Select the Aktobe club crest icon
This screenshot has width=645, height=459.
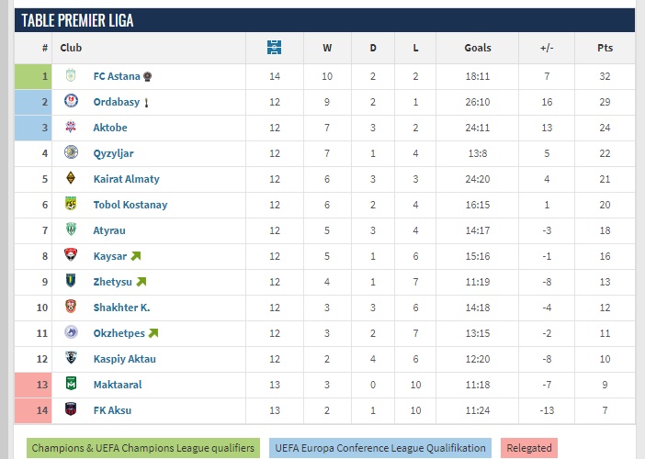(x=71, y=126)
